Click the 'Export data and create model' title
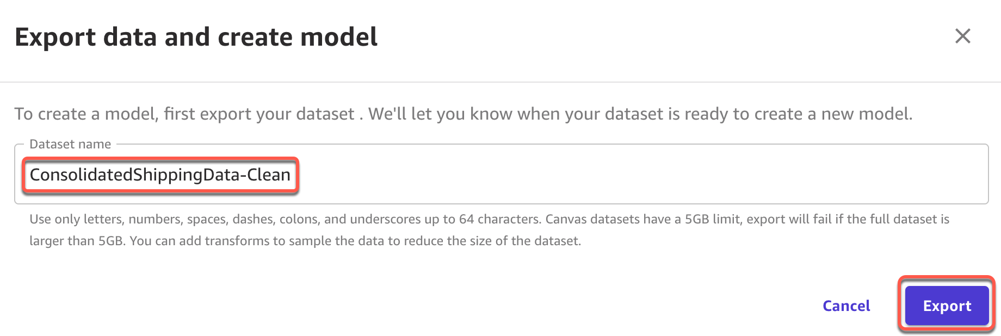 coord(196,37)
